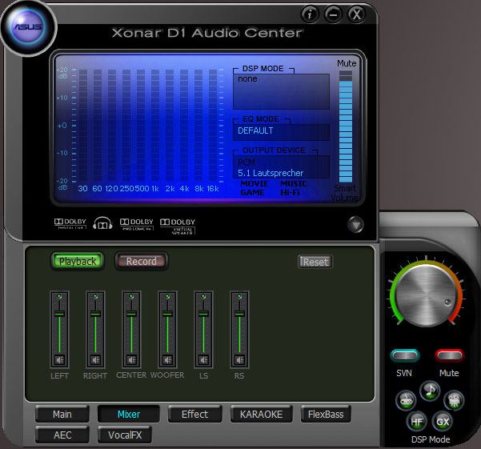
Task: Click the Reset button
Action: pos(315,262)
